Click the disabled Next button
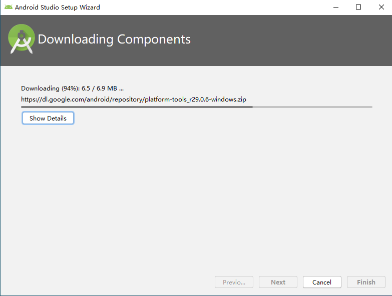Screen dimensions: 392x296 coord(278,282)
